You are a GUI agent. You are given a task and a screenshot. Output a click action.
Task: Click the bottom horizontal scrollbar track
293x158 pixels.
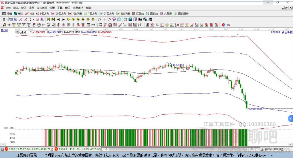[x=186, y=149]
